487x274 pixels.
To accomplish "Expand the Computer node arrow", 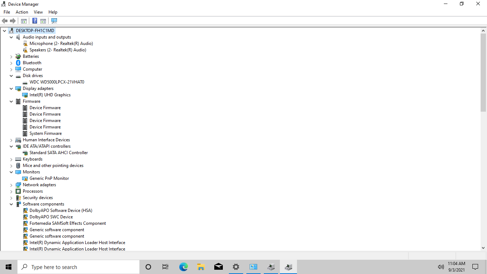I will tap(11, 69).
